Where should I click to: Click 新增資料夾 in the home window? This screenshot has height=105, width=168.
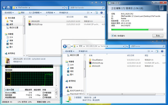[83, 51]
